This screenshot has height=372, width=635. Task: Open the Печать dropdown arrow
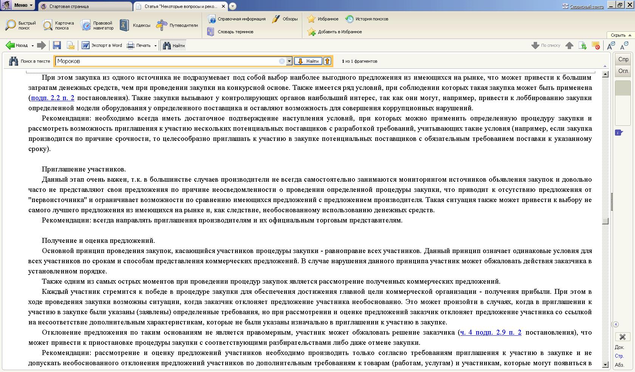point(155,46)
